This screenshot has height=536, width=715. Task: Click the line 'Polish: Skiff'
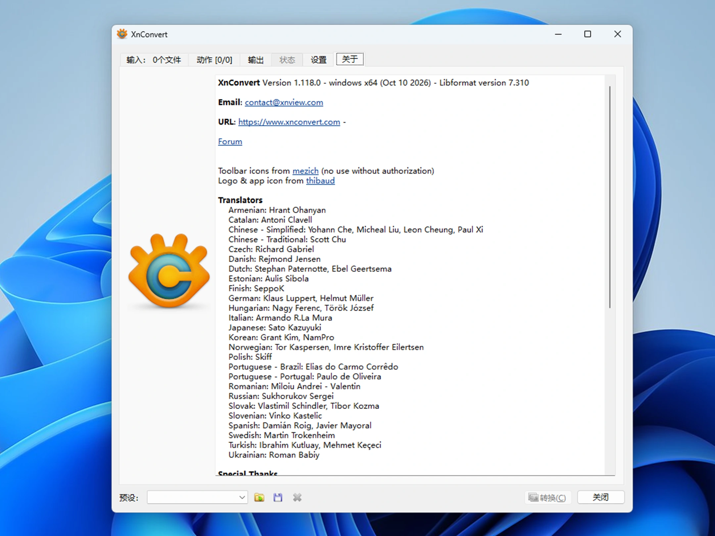tap(250, 357)
